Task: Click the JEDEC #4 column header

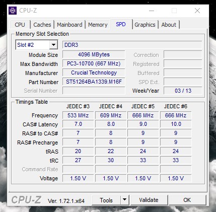Action: (x=111, y=106)
